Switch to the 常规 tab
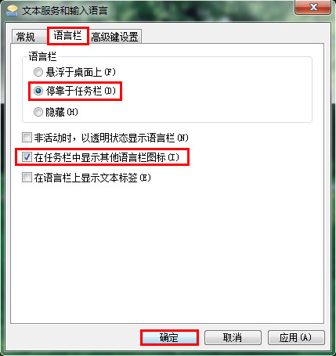This screenshot has height=356, width=336. [25, 37]
